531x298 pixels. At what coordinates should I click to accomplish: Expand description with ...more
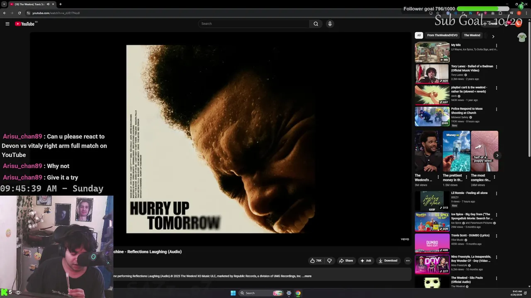click(x=307, y=276)
